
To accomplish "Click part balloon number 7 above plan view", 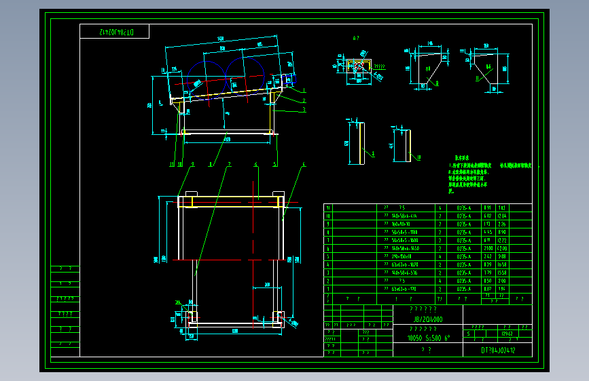I will click(229, 164).
